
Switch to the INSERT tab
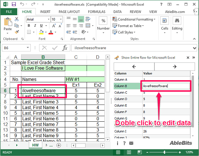[45, 12]
